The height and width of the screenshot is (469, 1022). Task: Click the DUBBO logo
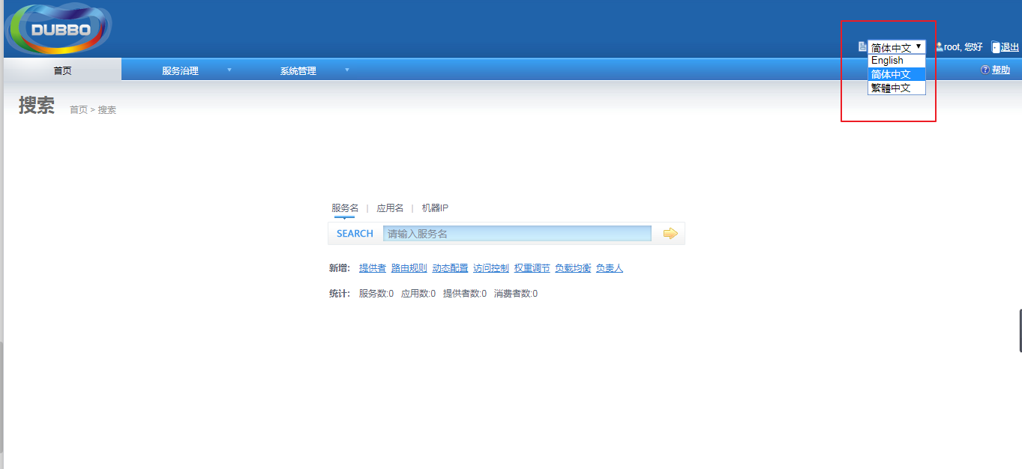pos(58,28)
